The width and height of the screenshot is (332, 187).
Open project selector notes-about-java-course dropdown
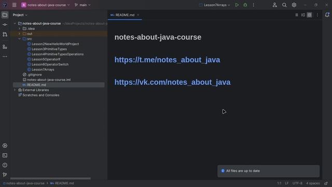(45, 5)
